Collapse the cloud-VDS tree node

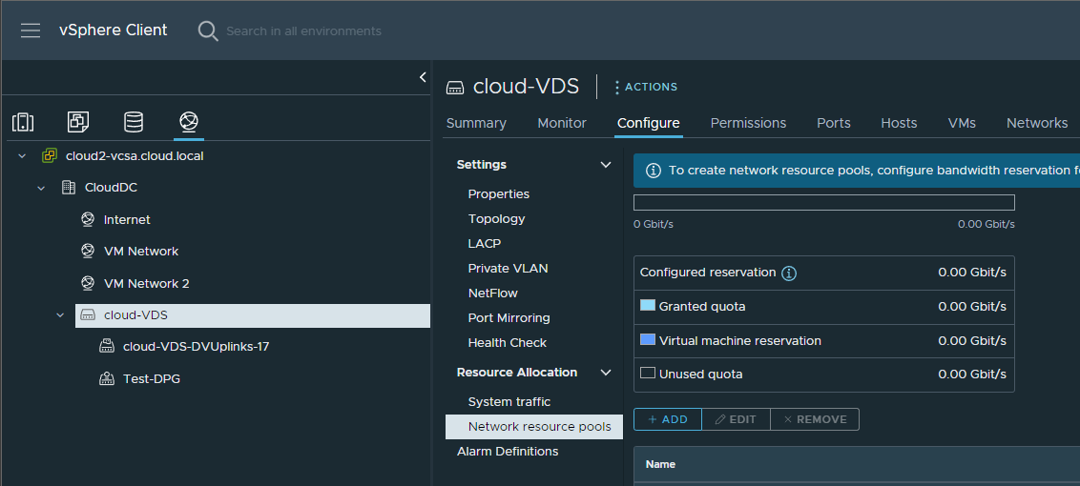pos(60,315)
